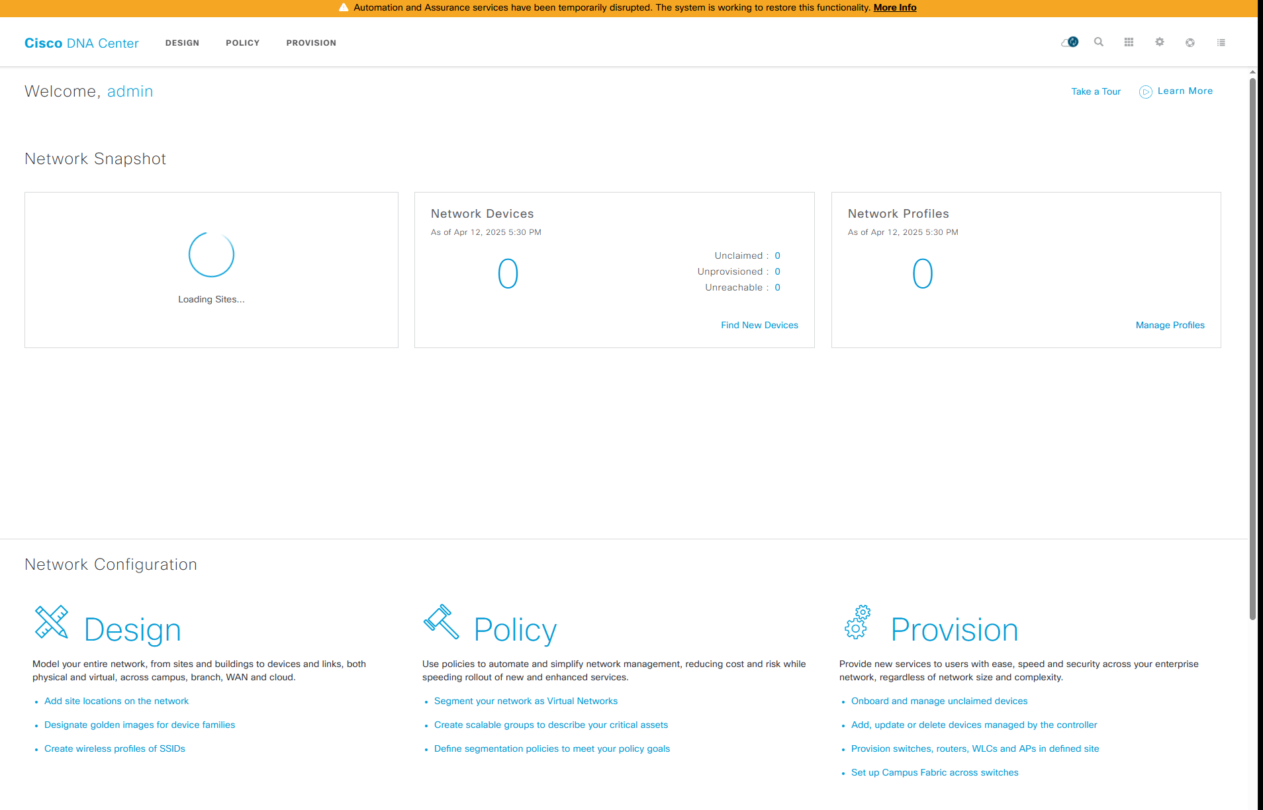Screen dimensions: 1263x810
Task: Click the Design ruler and pencil icon
Action: pyautogui.click(x=52, y=622)
